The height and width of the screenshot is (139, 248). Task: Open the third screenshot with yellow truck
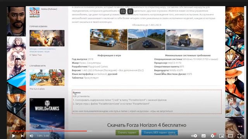tap(184, 39)
